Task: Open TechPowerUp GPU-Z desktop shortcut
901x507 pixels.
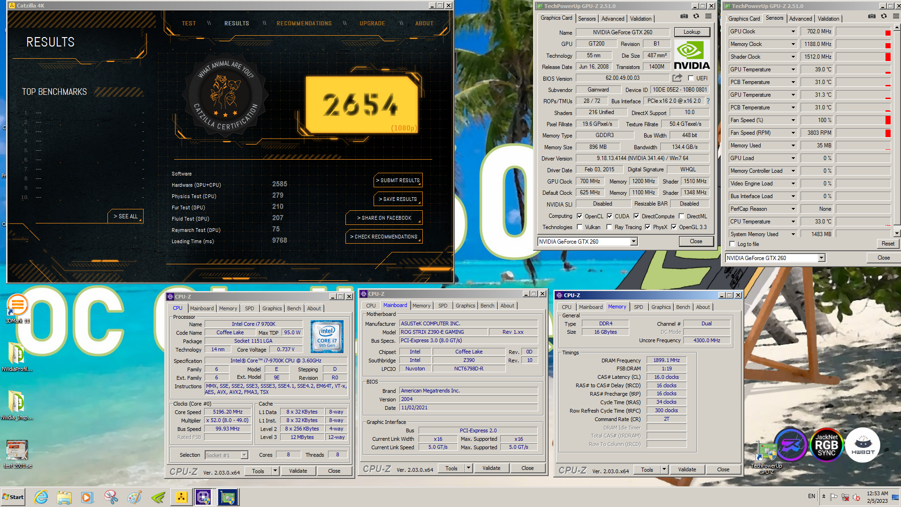Action: tap(766, 458)
